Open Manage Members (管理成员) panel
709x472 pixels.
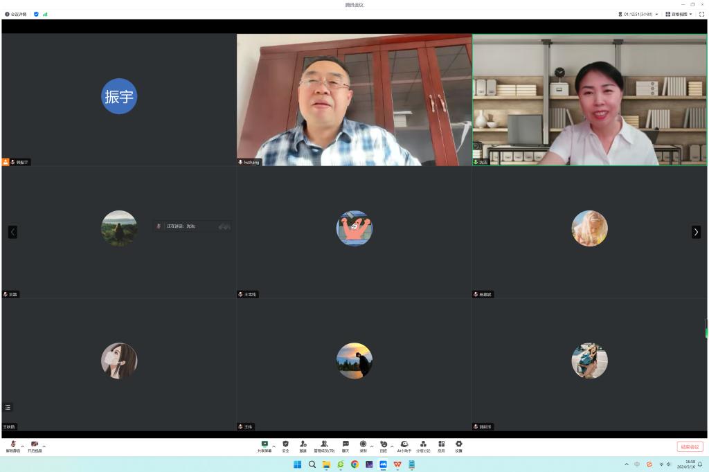324,444
